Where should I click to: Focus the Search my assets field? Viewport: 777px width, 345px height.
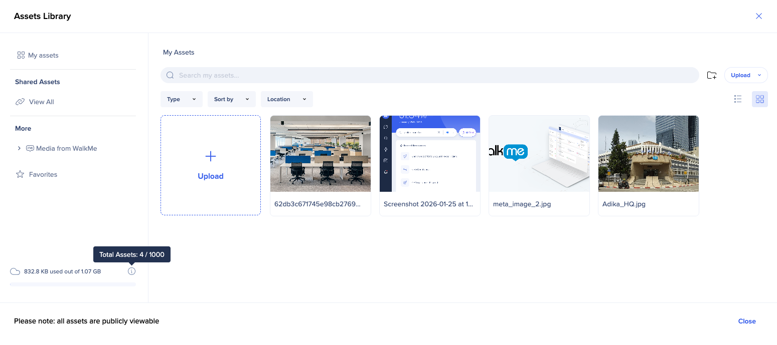pos(436,75)
